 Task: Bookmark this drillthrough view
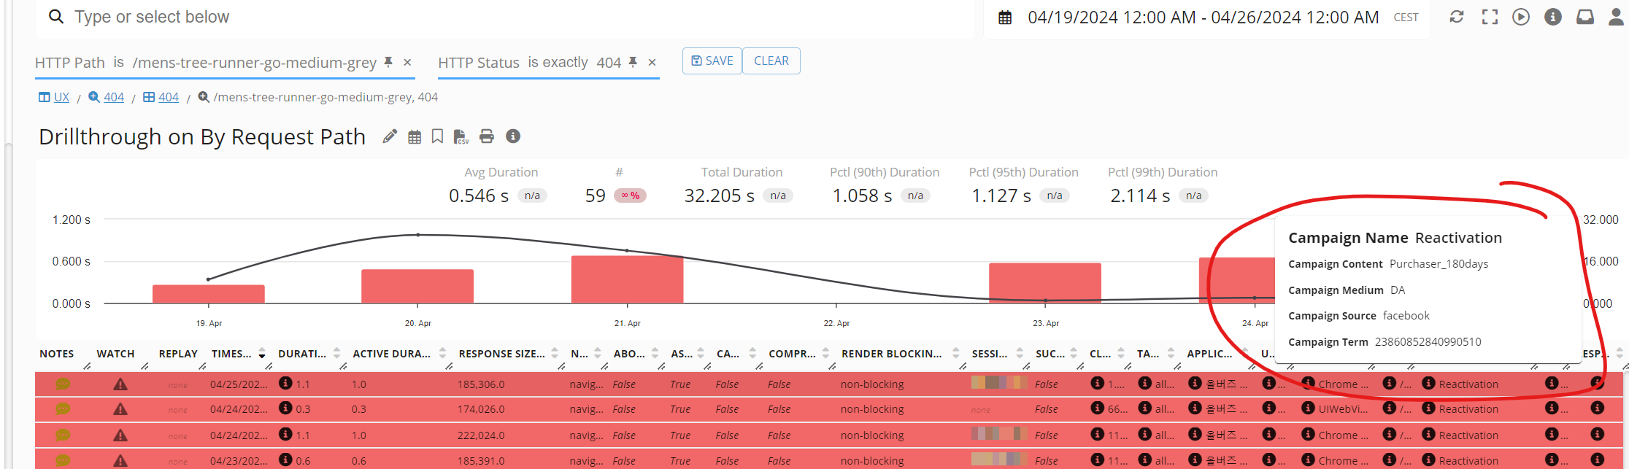[x=437, y=136]
